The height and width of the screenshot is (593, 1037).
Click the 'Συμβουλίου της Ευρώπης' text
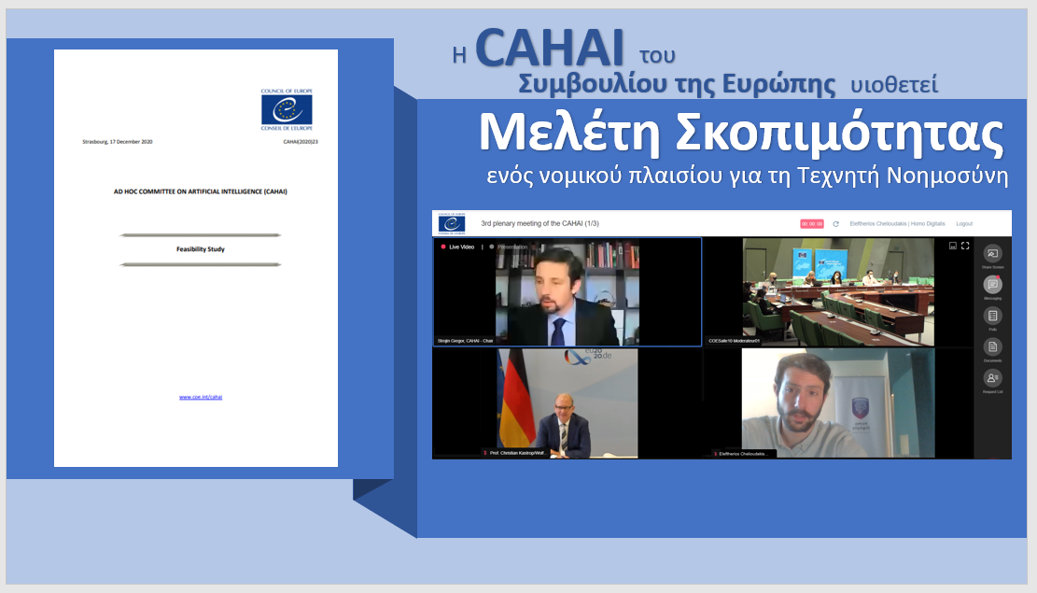(x=677, y=84)
